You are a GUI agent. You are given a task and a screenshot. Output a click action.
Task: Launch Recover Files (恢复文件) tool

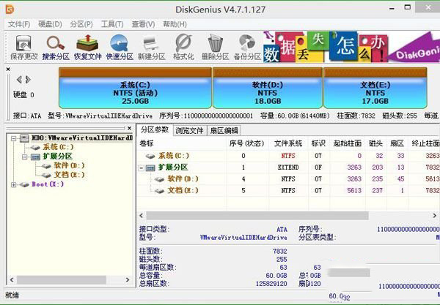(x=87, y=48)
